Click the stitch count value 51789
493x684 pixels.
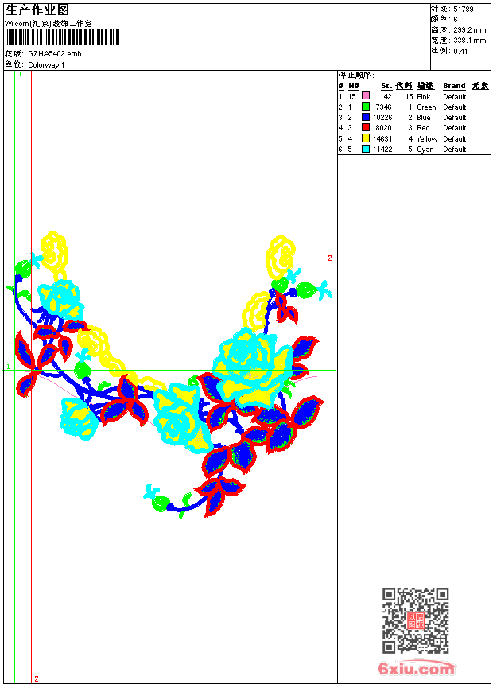(x=464, y=10)
